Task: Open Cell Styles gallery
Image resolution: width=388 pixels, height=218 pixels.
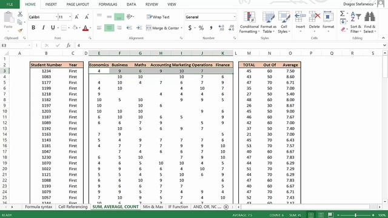Action: coord(284,22)
